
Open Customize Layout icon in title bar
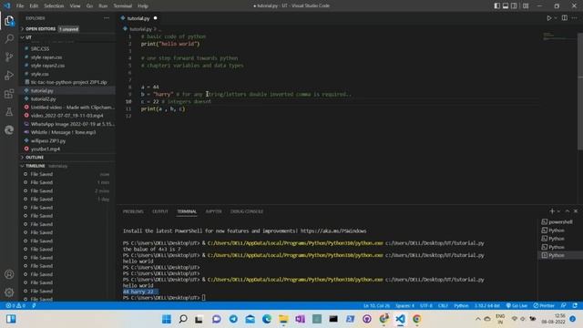coord(526,6)
